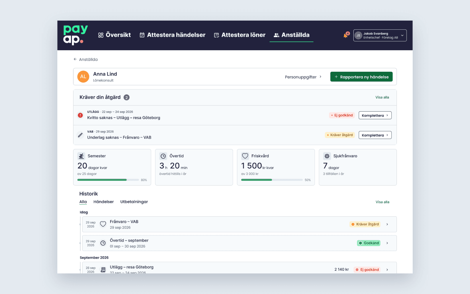The width and height of the screenshot is (470, 294).
Task: Open Övertid – september row chevron
Action: click(387, 243)
